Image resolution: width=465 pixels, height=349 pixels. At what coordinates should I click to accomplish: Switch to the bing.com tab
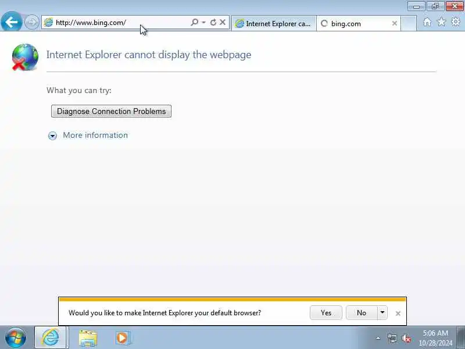pos(359,23)
